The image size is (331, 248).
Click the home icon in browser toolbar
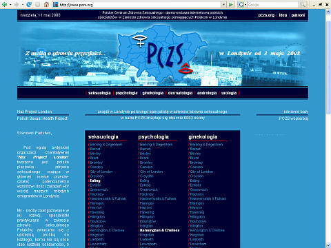pos(46,4)
